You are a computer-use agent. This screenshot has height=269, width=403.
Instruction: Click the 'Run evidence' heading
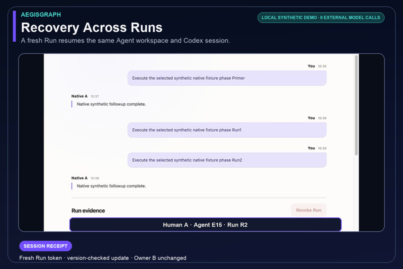pos(88,210)
